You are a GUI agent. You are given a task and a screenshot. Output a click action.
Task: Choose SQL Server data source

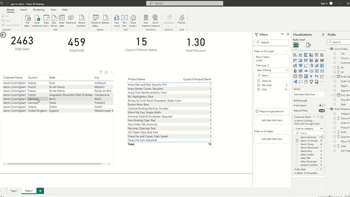coord(54,21)
